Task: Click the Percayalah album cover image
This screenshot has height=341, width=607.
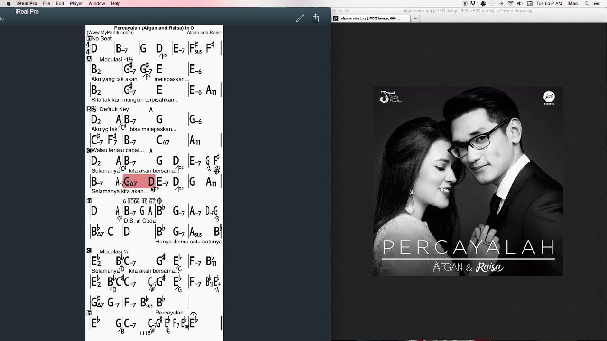Action: point(468,181)
